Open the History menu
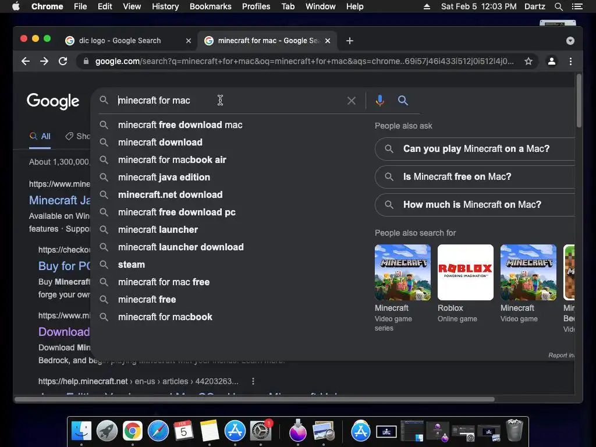Image resolution: width=596 pixels, height=447 pixels. [x=165, y=6]
